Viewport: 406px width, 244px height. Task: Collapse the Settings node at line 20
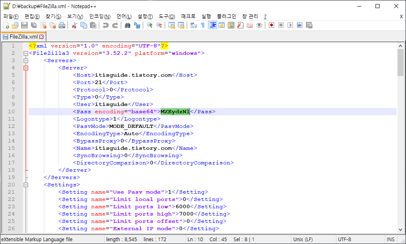click(x=26, y=185)
